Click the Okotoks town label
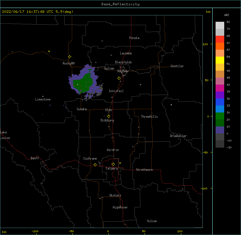Screen dimensions: 241x235 coord(115,195)
